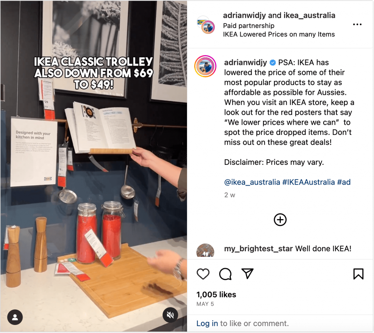Open ikea_australia in the header title

point(309,15)
